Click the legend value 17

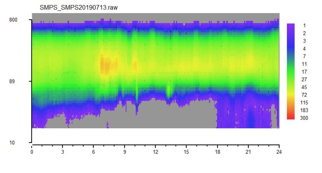(x=304, y=72)
